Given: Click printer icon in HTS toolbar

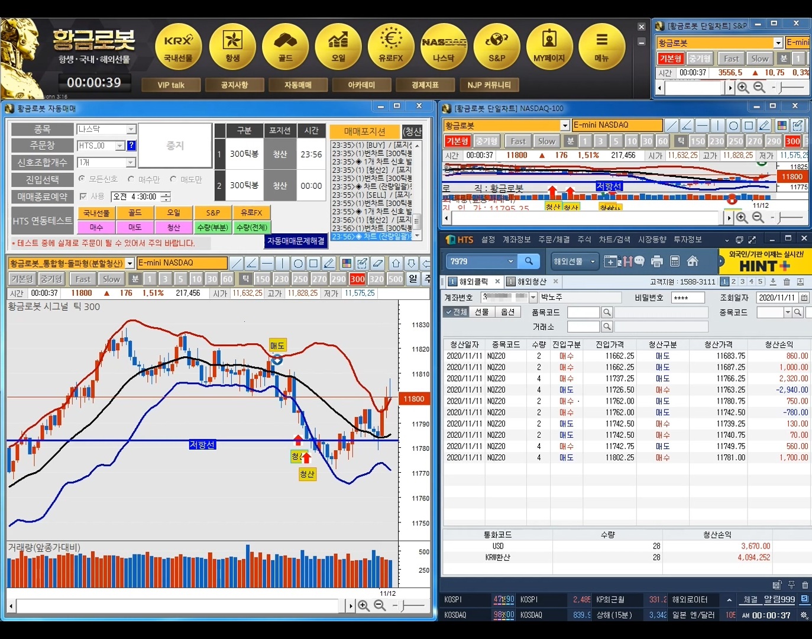Looking at the screenshot, I should pyautogui.click(x=656, y=261).
